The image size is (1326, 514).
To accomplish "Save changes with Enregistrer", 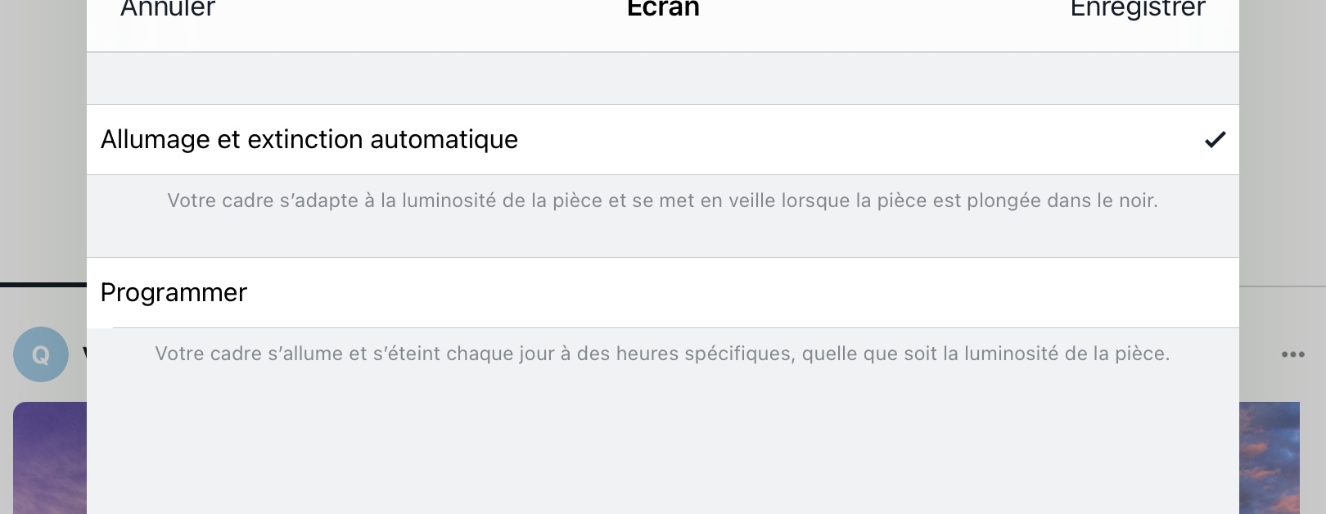I will click(1138, 8).
